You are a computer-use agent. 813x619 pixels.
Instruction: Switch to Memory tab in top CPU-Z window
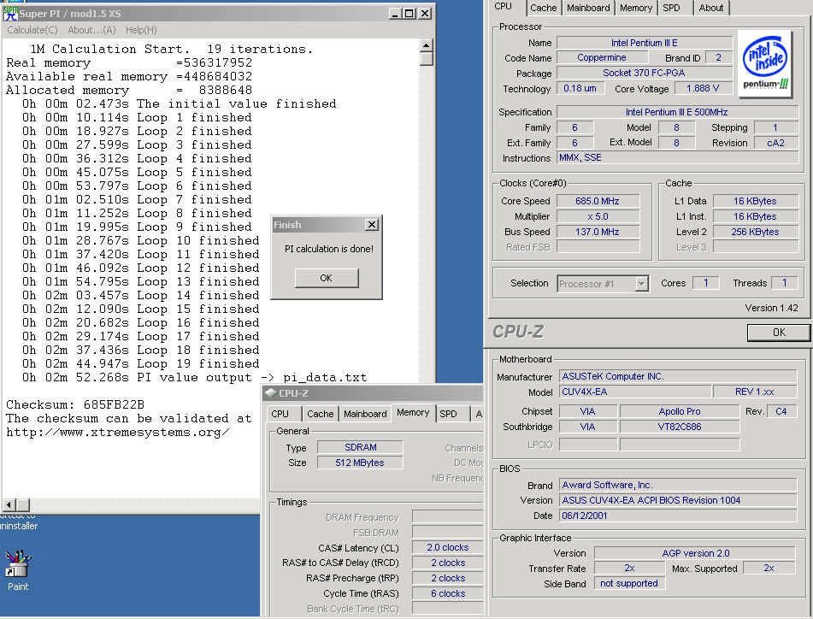tap(636, 8)
